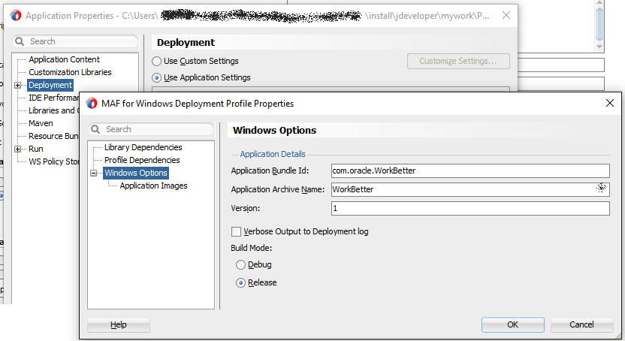Select Resource Bundles item in Application Properties

tap(53, 136)
